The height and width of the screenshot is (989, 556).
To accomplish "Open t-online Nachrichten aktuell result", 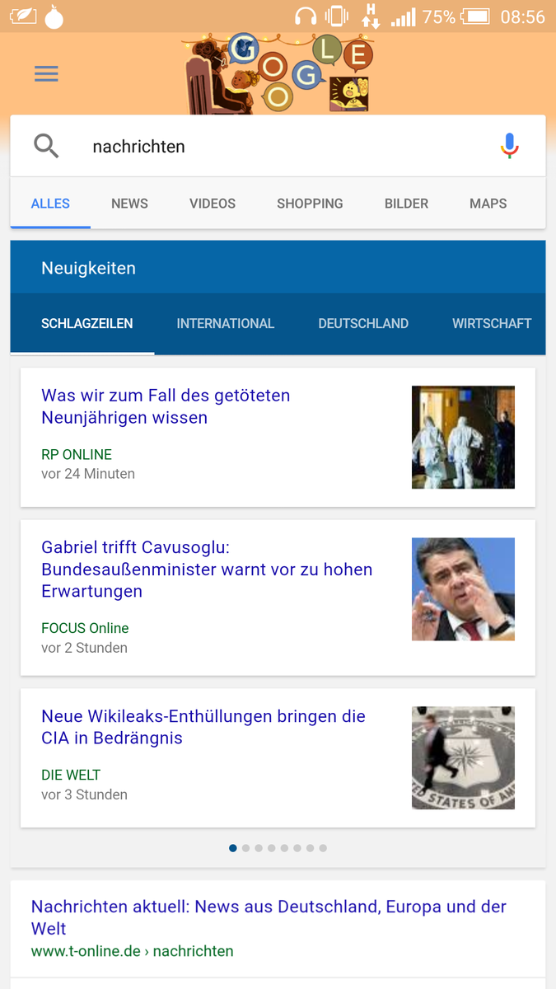I will (269, 916).
